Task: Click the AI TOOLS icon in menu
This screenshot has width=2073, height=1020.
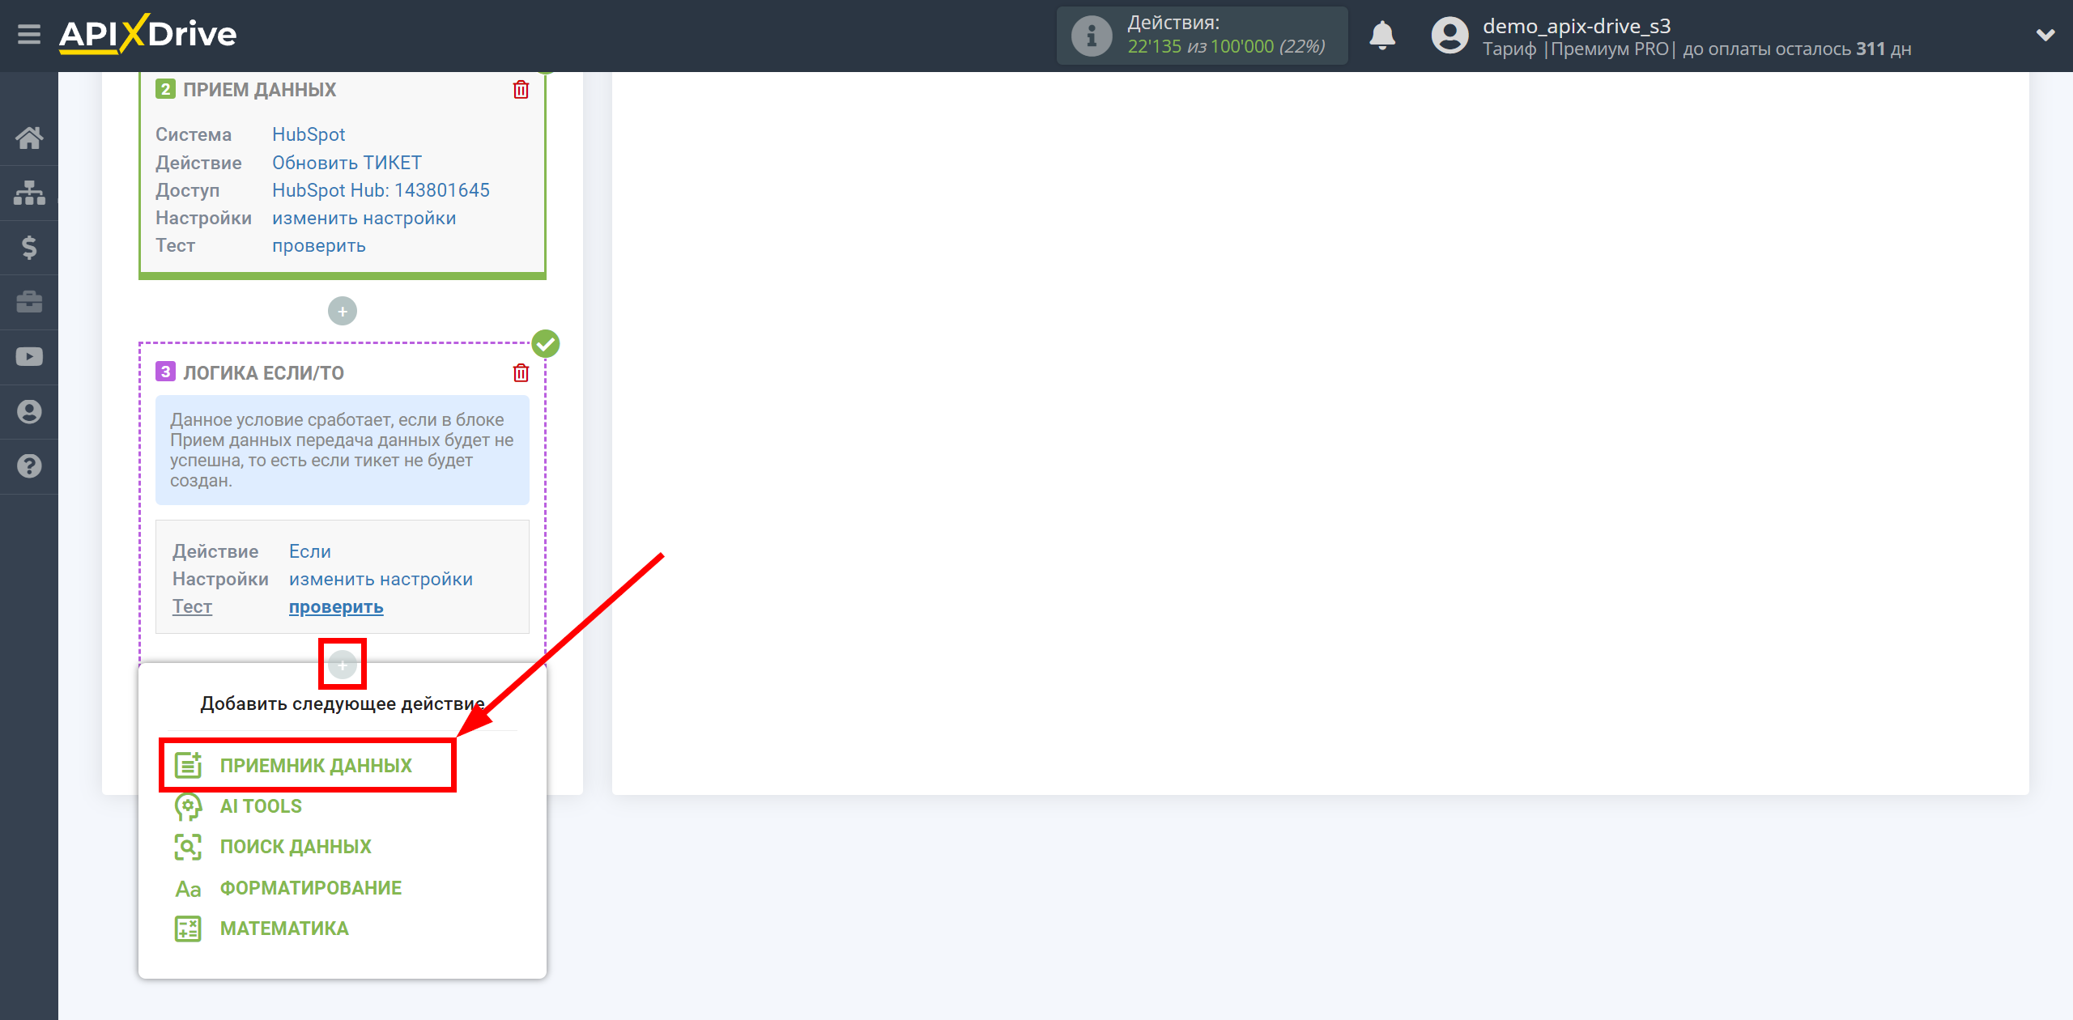Action: point(188,806)
